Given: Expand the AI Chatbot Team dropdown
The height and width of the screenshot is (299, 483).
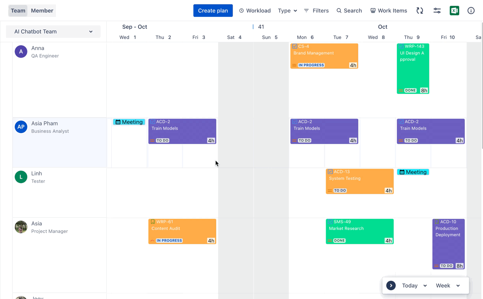Looking at the screenshot, I should [x=53, y=32].
